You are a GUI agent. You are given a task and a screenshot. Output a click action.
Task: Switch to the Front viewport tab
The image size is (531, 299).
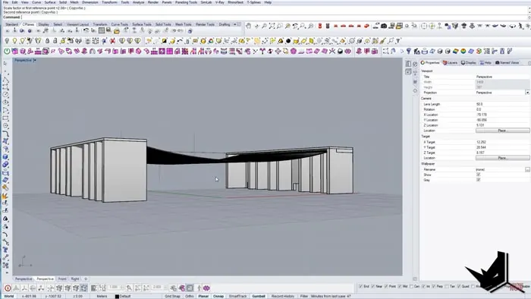pyautogui.click(x=62, y=279)
